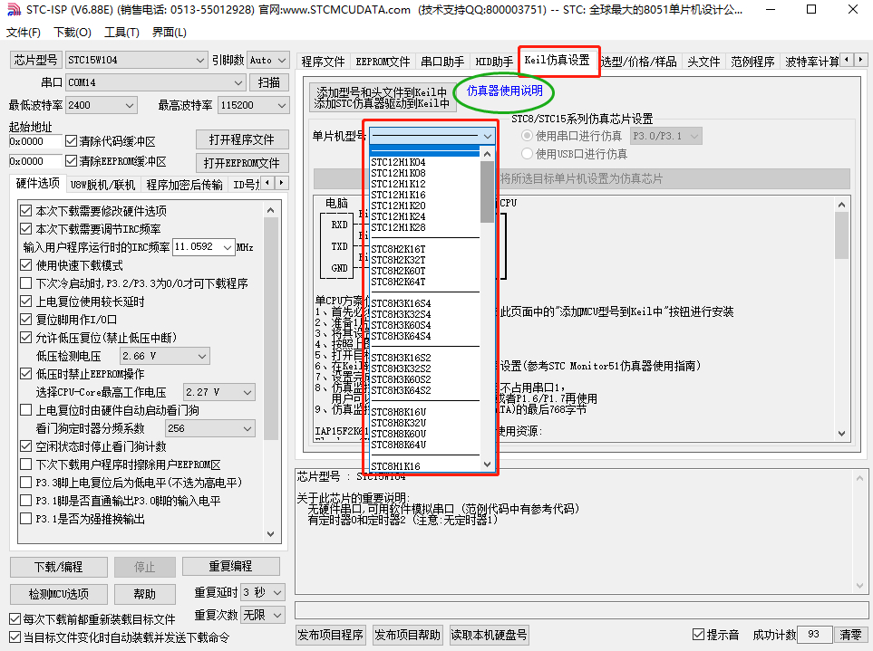Screen dimensions: 873x651
Task: Click the 检测MCU选项 button
Action: pyautogui.click(x=58, y=594)
